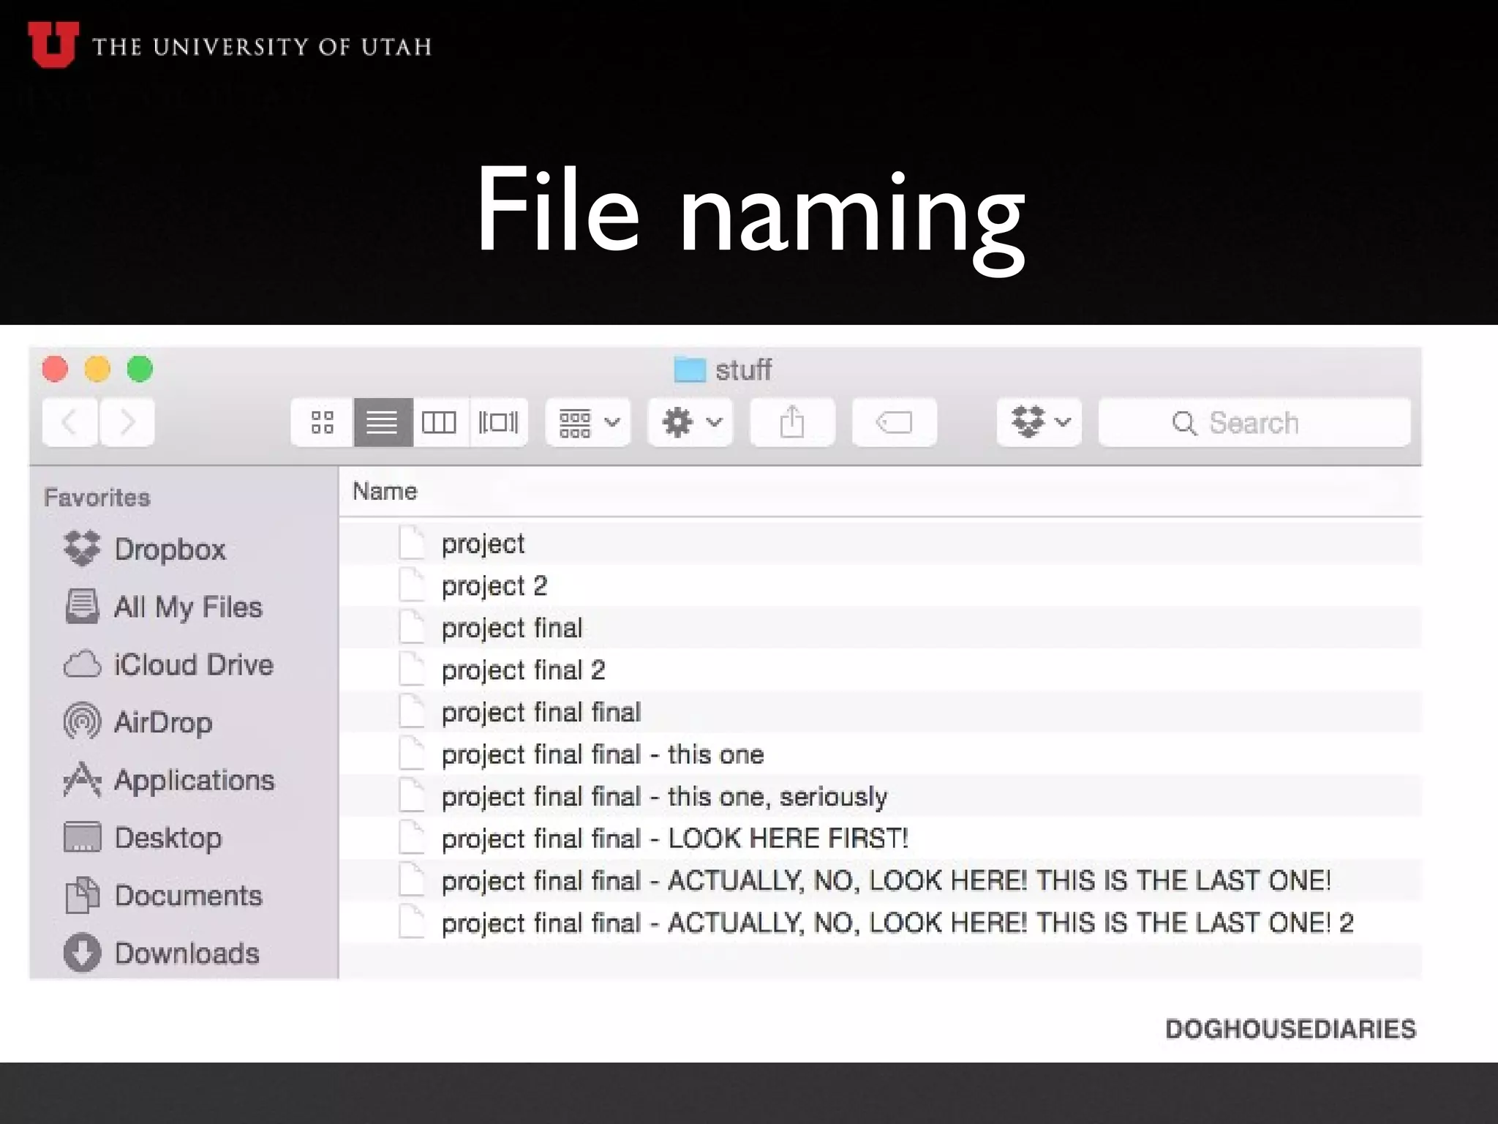Viewport: 1498px width, 1124px height.
Task: Open the Dropbox toolbar dropdown
Action: pyautogui.click(x=1039, y=422)
